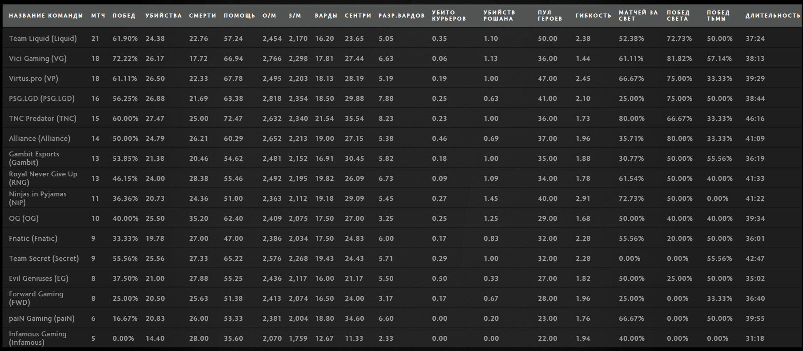Screen dimensions: 803x351
Task: Click Forward Gaming's 3.17 dewards value
Action: point(386,299)
